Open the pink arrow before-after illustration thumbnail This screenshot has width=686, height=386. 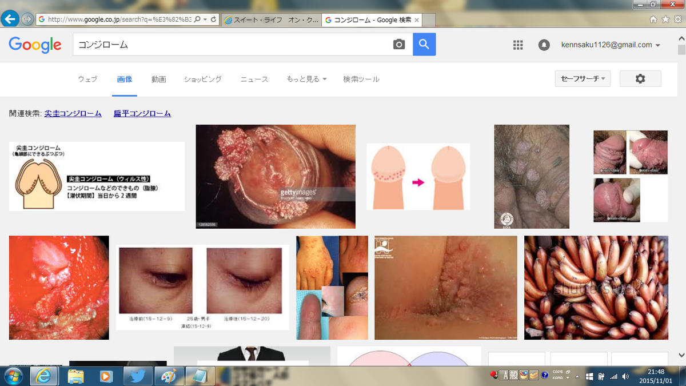[418, 176]
